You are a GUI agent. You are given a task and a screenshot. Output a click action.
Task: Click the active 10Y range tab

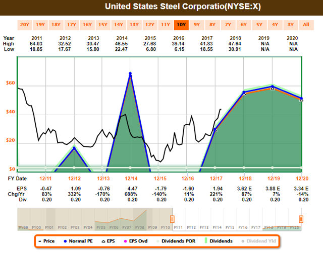[x=181, y=25]
